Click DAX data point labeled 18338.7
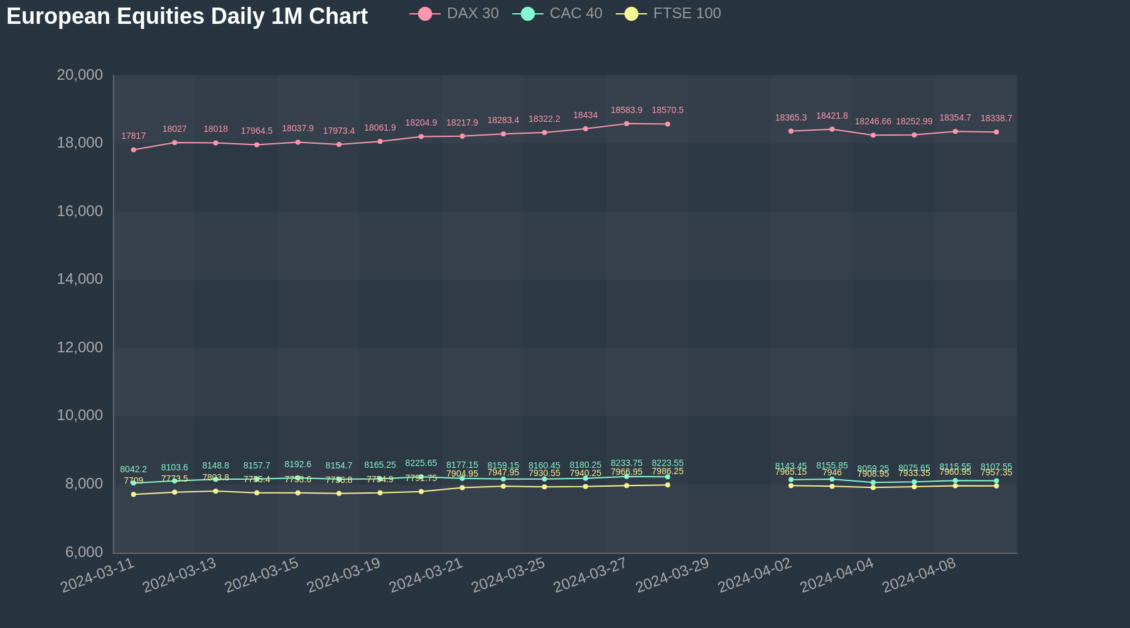Viewport: 1130px width, 628px height. click(996, 132)
